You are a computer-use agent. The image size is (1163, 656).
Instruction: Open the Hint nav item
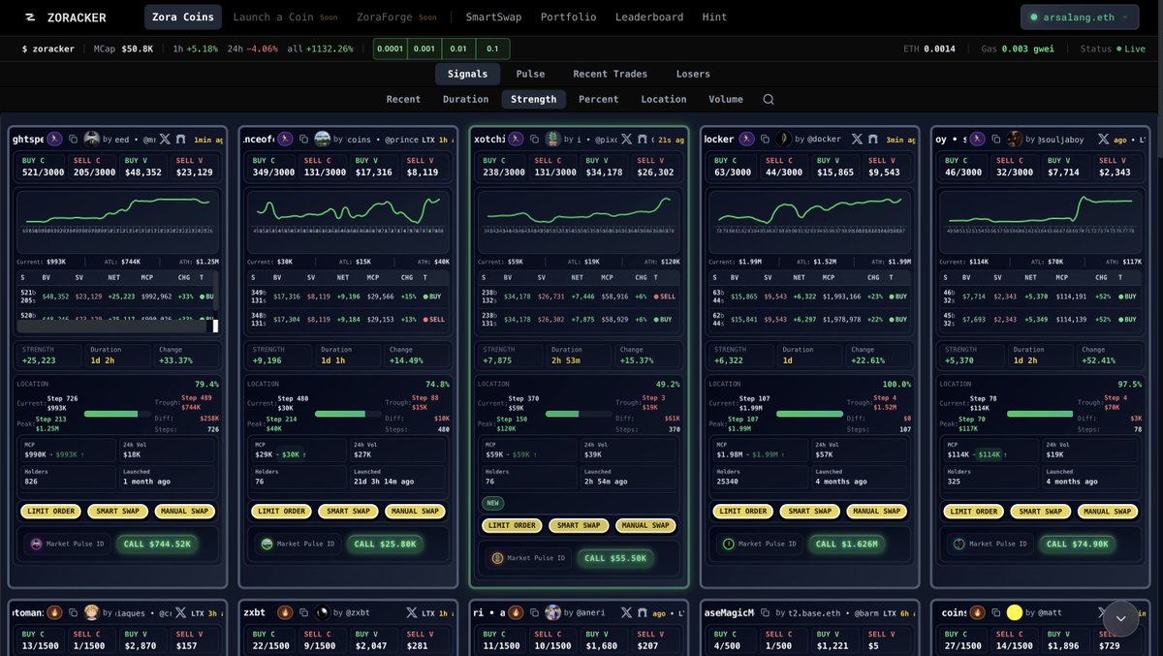coord(714,16)
